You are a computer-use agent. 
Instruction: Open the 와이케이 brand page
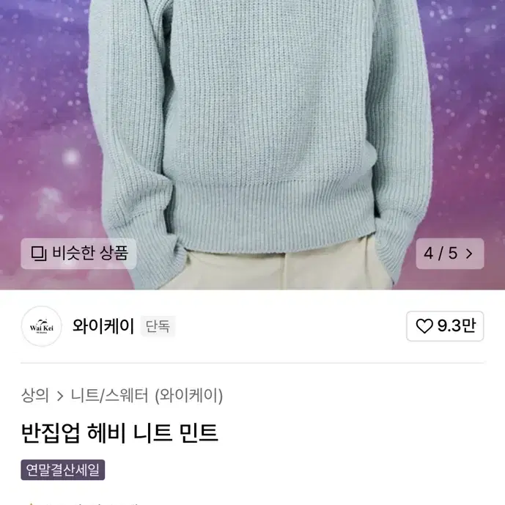pos(103,326)
